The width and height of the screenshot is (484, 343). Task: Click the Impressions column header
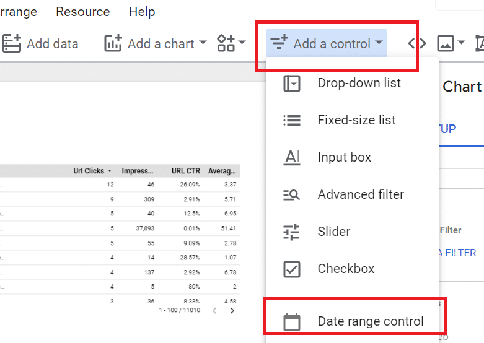click(138, 171)
